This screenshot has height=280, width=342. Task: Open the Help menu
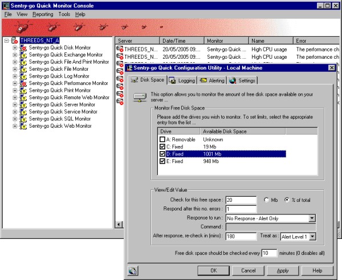click(80, 14)
